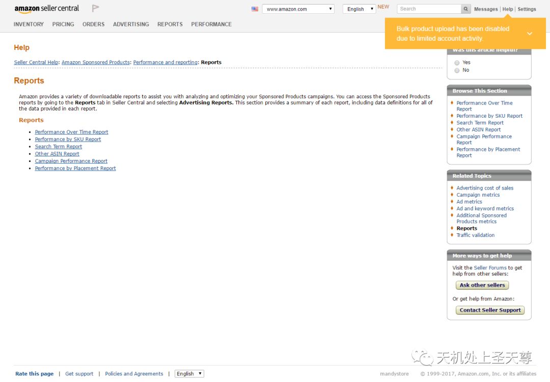Open Additional Sponsored Products metrics topic
The image size is (550, 382).
click(482, 218)
